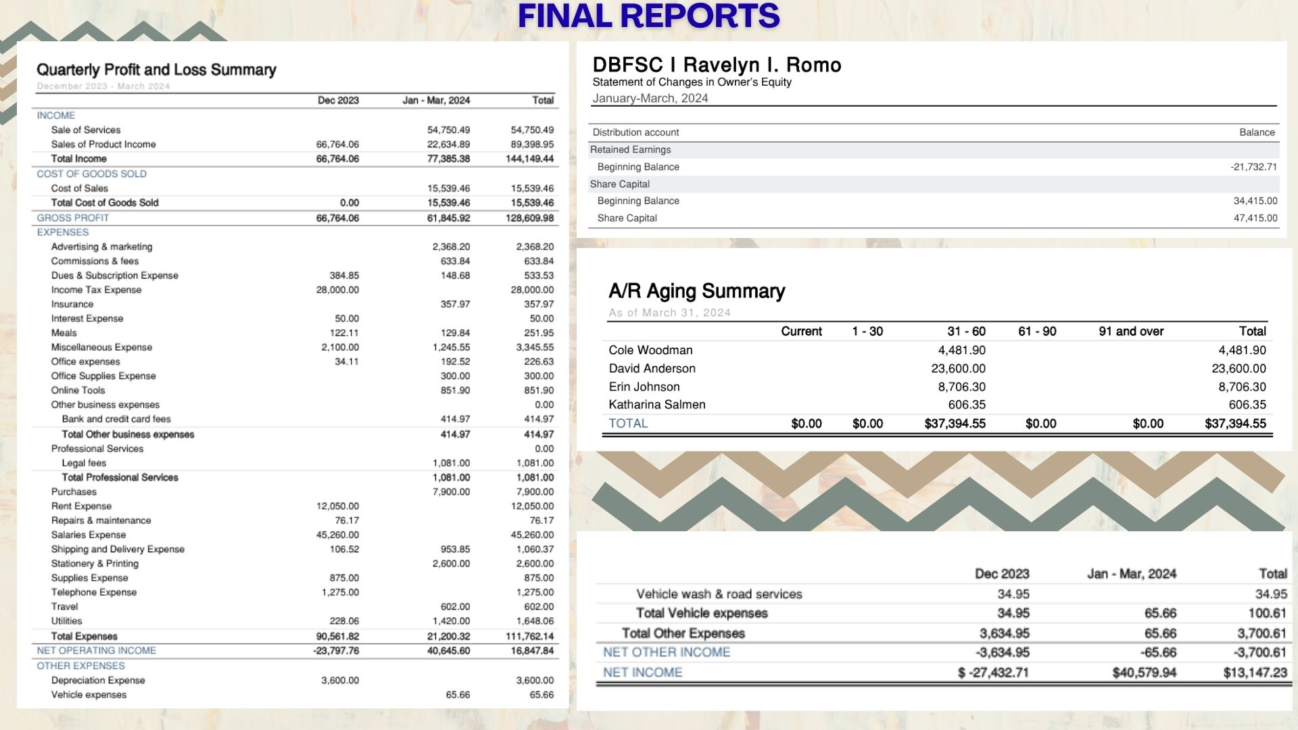
Task: Click Total Expenses total 111,762.14
Action: [x=529, y=636]
